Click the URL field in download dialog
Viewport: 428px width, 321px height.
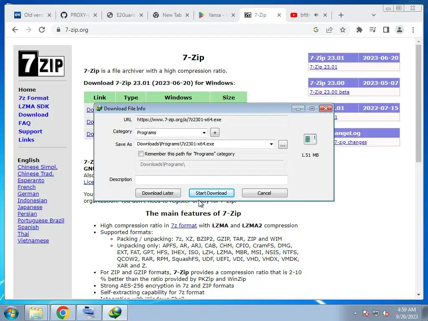coord(211,120)
